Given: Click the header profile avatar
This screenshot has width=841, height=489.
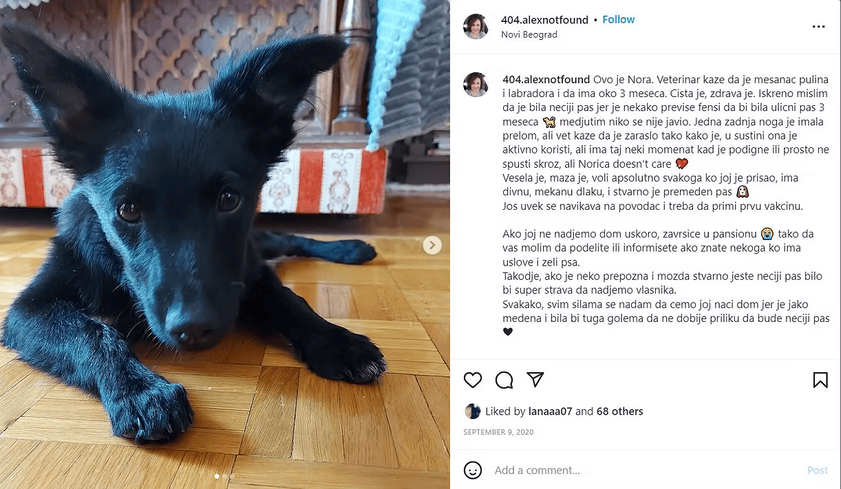Looking at the screenshot, I should click(x=476, y=26).
